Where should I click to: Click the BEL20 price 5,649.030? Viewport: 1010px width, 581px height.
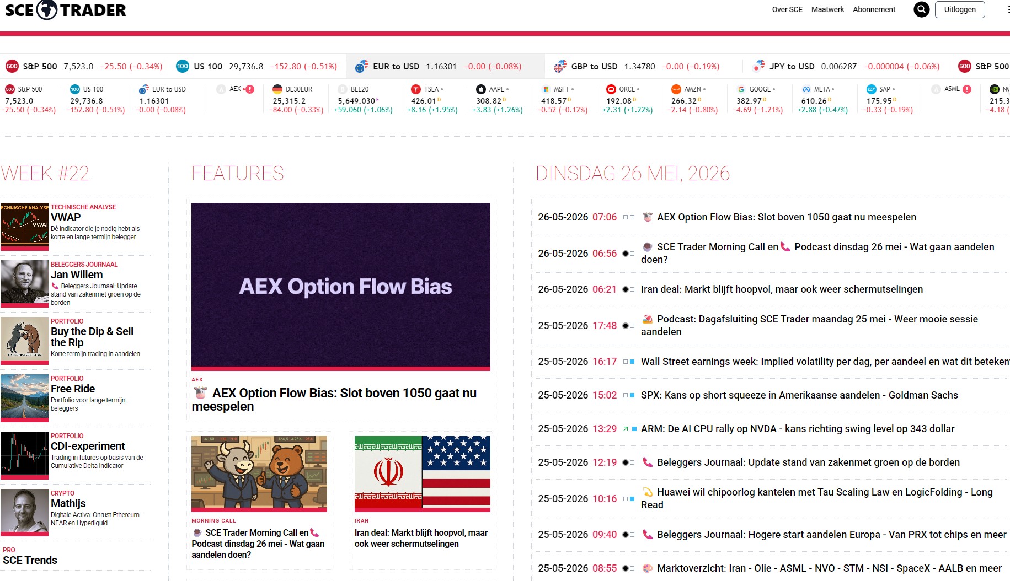[357, 101]
